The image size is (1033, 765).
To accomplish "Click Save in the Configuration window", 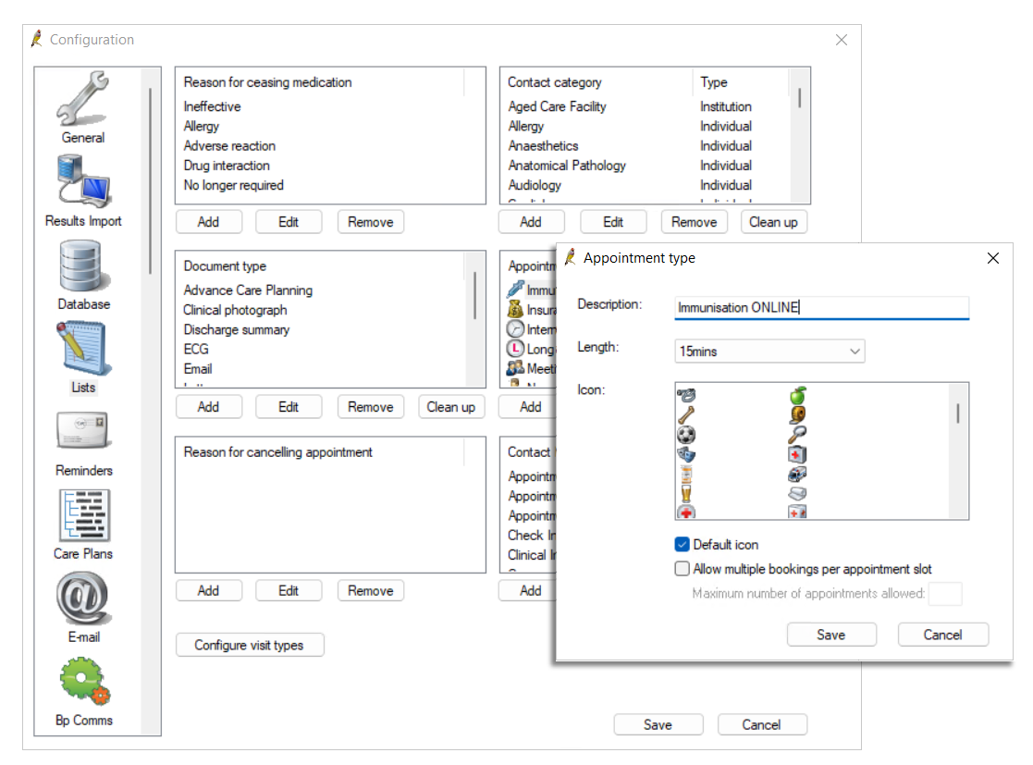I will tap(658, 725).
